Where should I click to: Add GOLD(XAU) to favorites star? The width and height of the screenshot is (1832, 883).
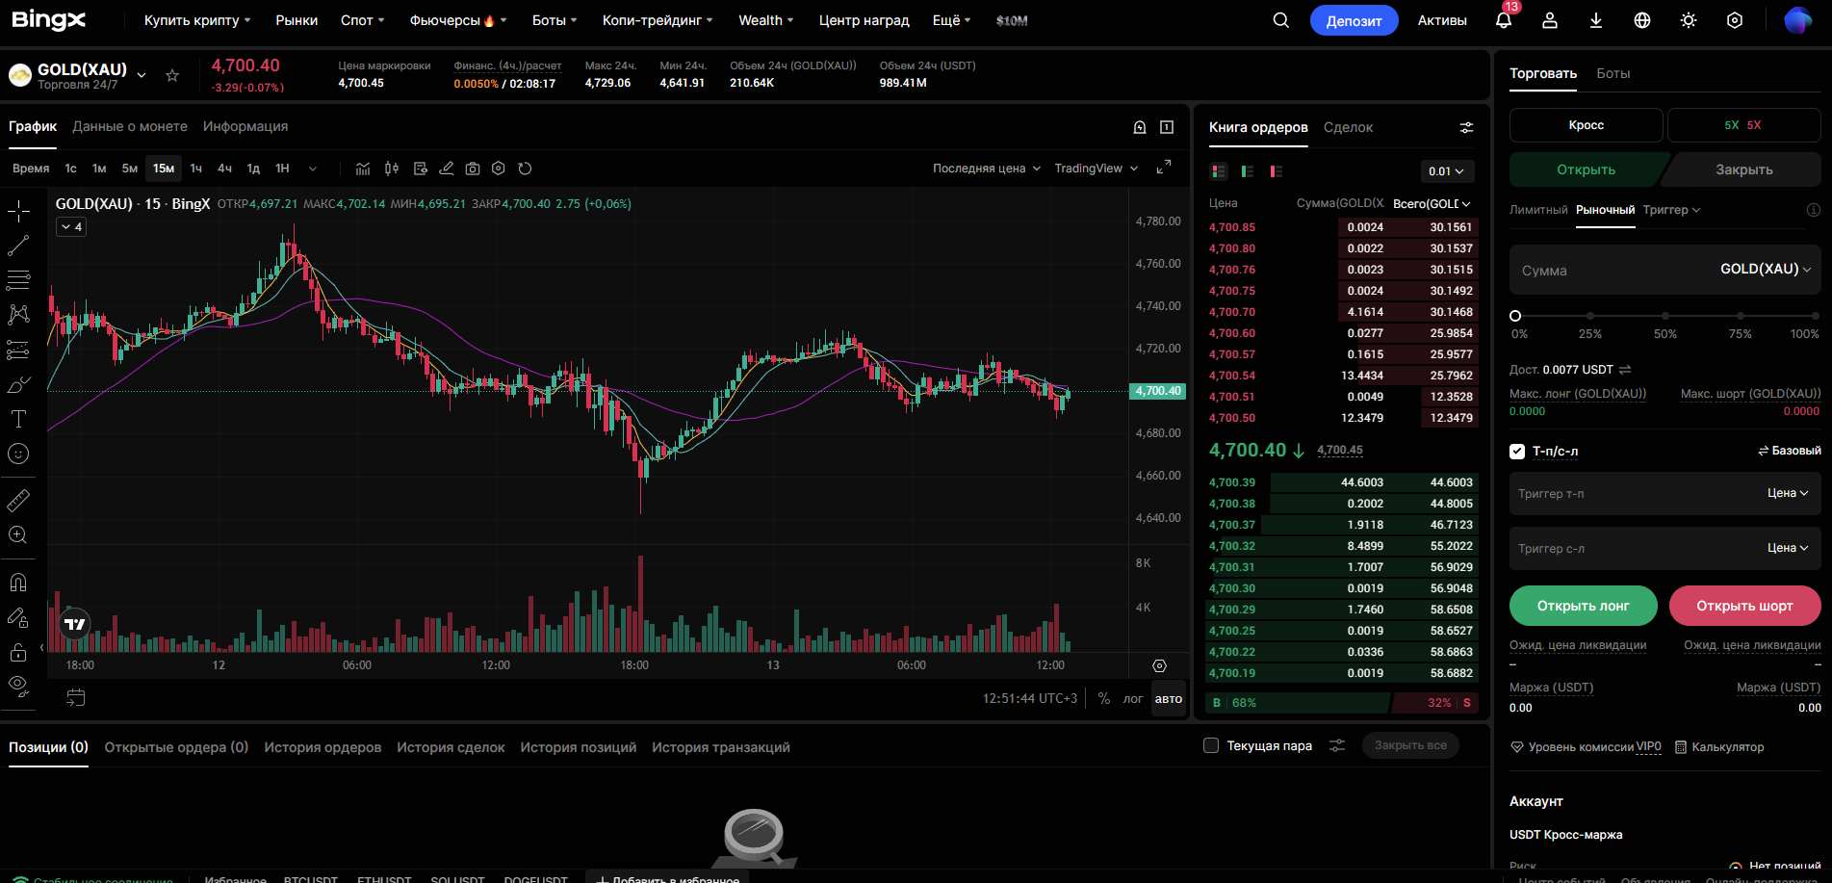(x=172, y=75)
